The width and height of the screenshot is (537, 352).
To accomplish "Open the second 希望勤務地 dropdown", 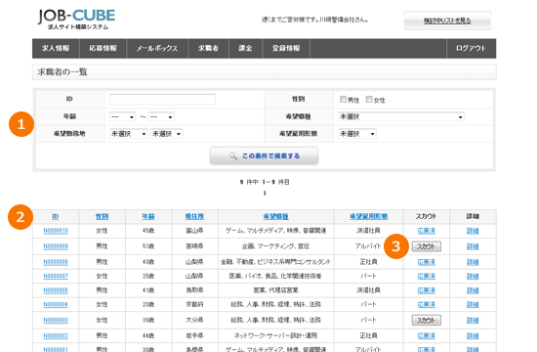I will click(x=166, y=134).
